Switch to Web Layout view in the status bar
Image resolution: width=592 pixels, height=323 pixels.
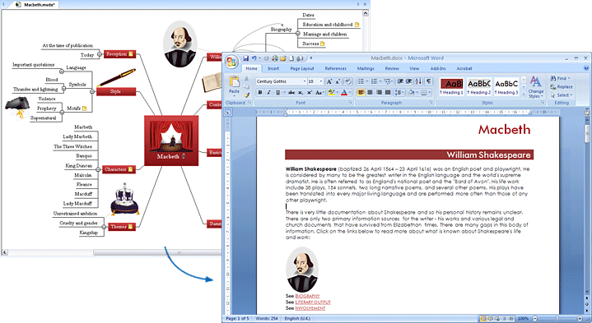pos(496,319)
